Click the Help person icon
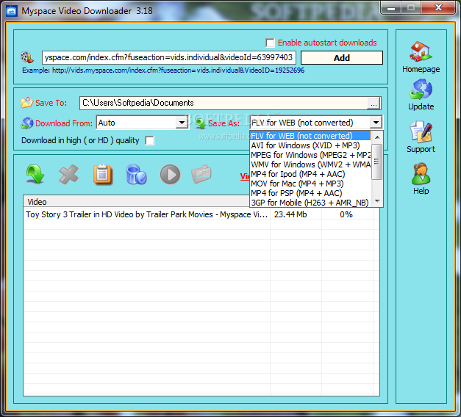Image resolution: width=461 pixels, height=417 pixels. click(x=421, y=173)
